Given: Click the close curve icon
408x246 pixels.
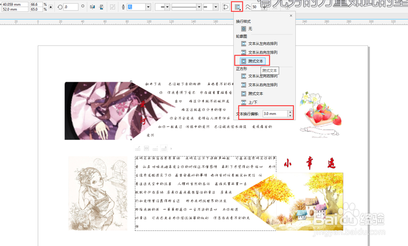Looking at the screenshot, I should (226, 7).
